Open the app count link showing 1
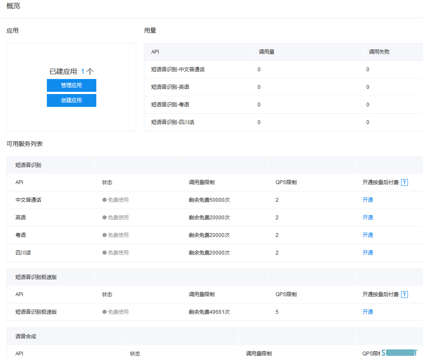Image resolution: width=423 pixels, height=361 pixels. (83, 71)
